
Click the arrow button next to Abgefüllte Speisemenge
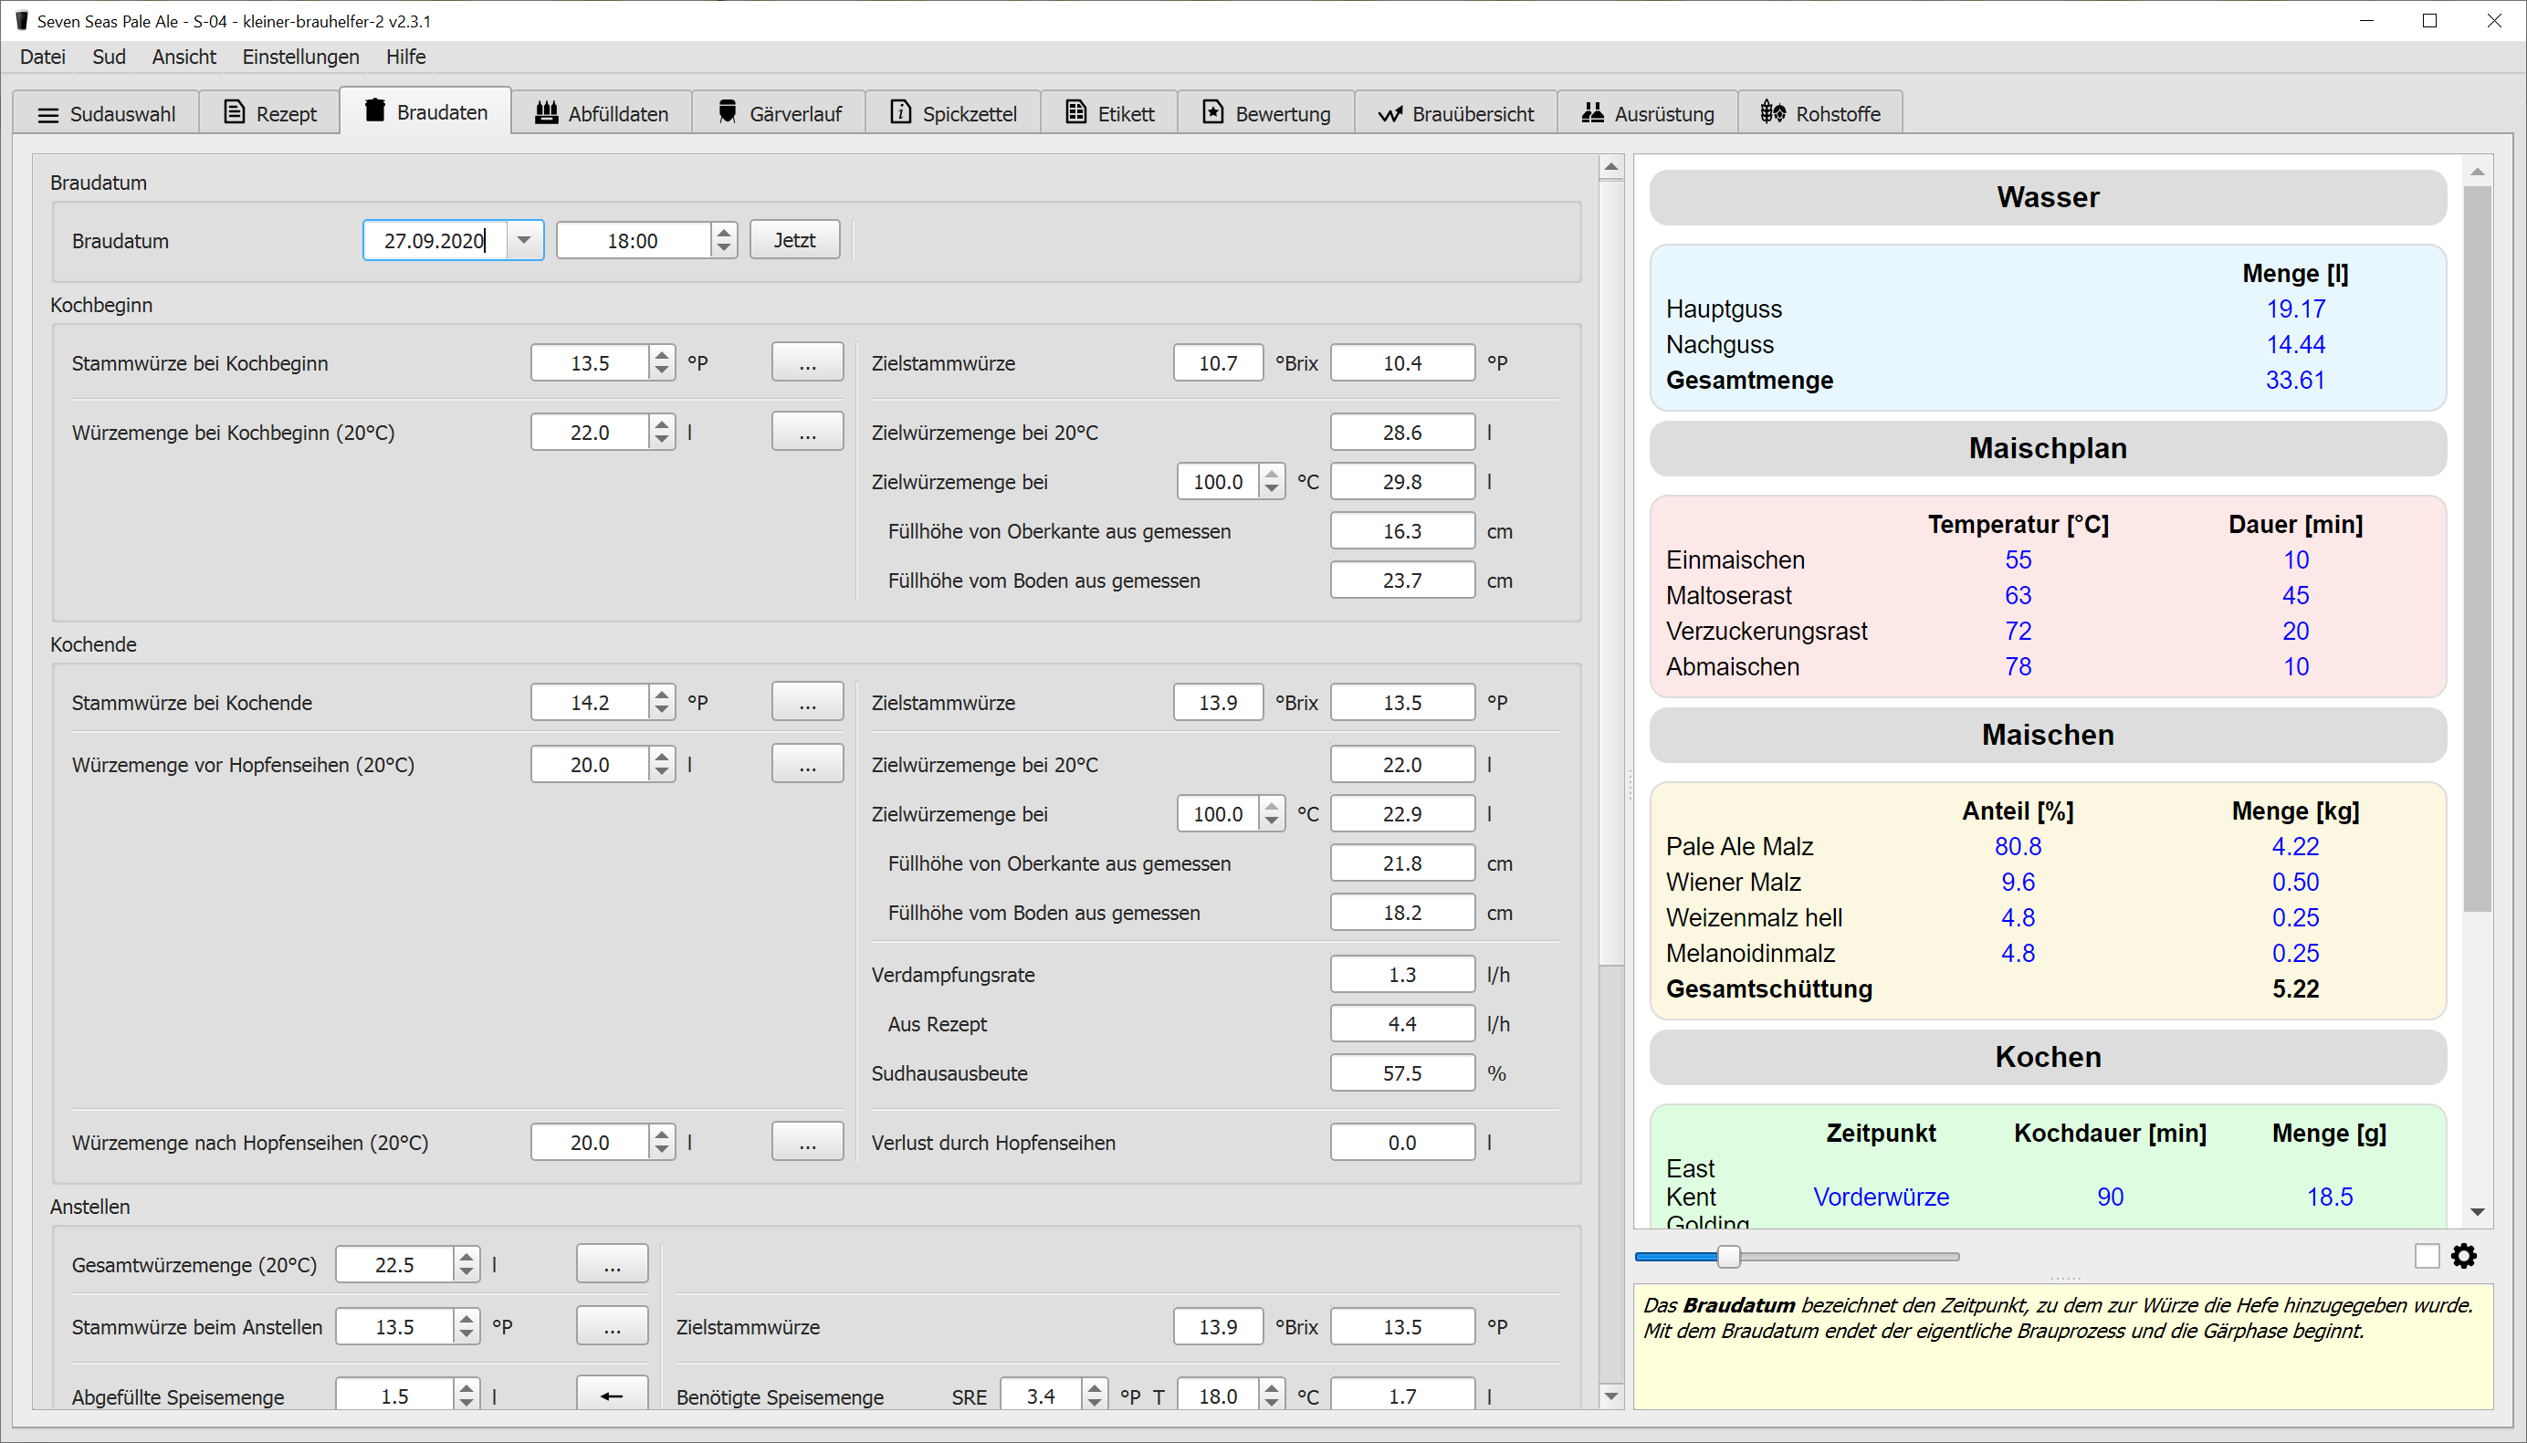click(x=612, y=1396)
